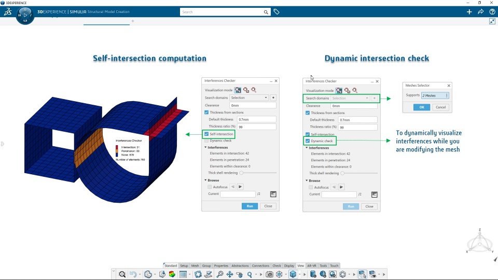This screenshot has height=280, width=498.
Task: Click the plus add icon in the top bar
Action: (469, 12)
